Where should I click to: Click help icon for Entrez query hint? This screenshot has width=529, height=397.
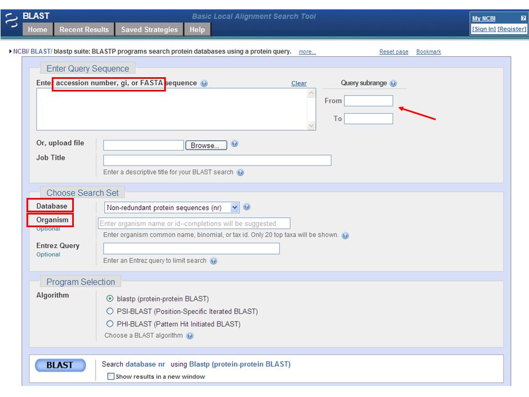pos(213,261)
